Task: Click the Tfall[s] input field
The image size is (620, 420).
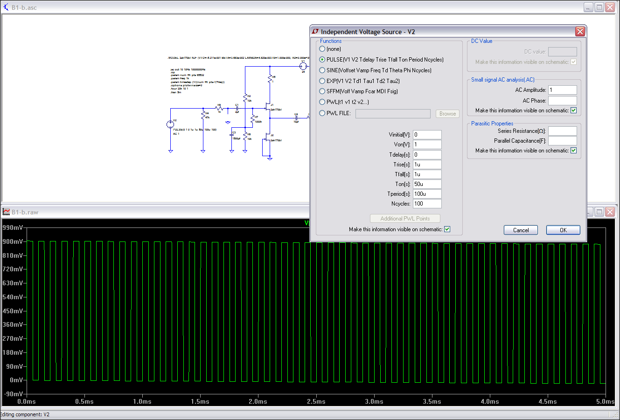Action: [x=427, y=174]
